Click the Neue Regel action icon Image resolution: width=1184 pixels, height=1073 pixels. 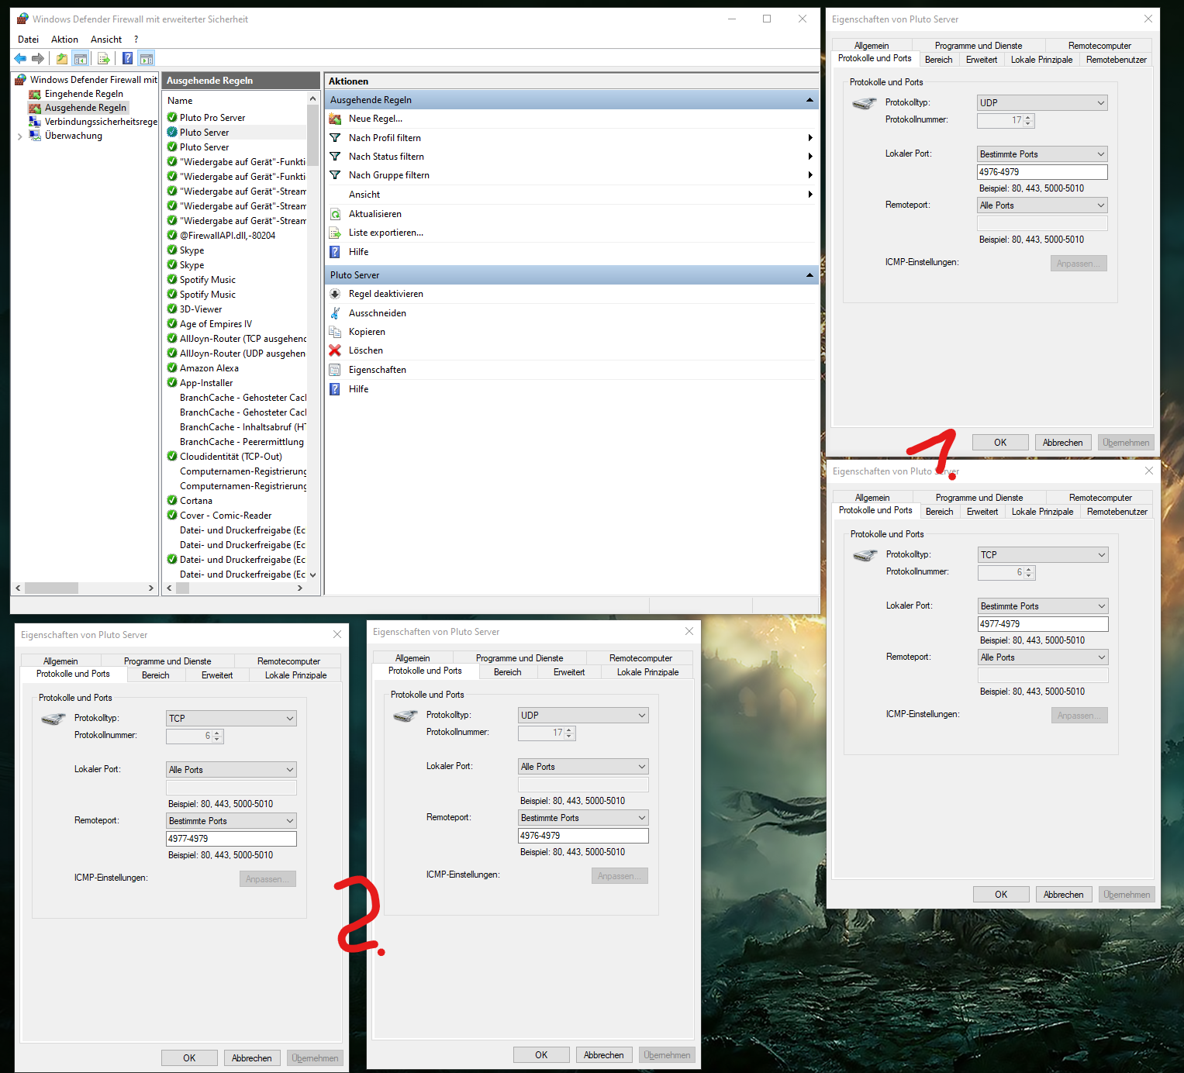(x=335, y=119)
